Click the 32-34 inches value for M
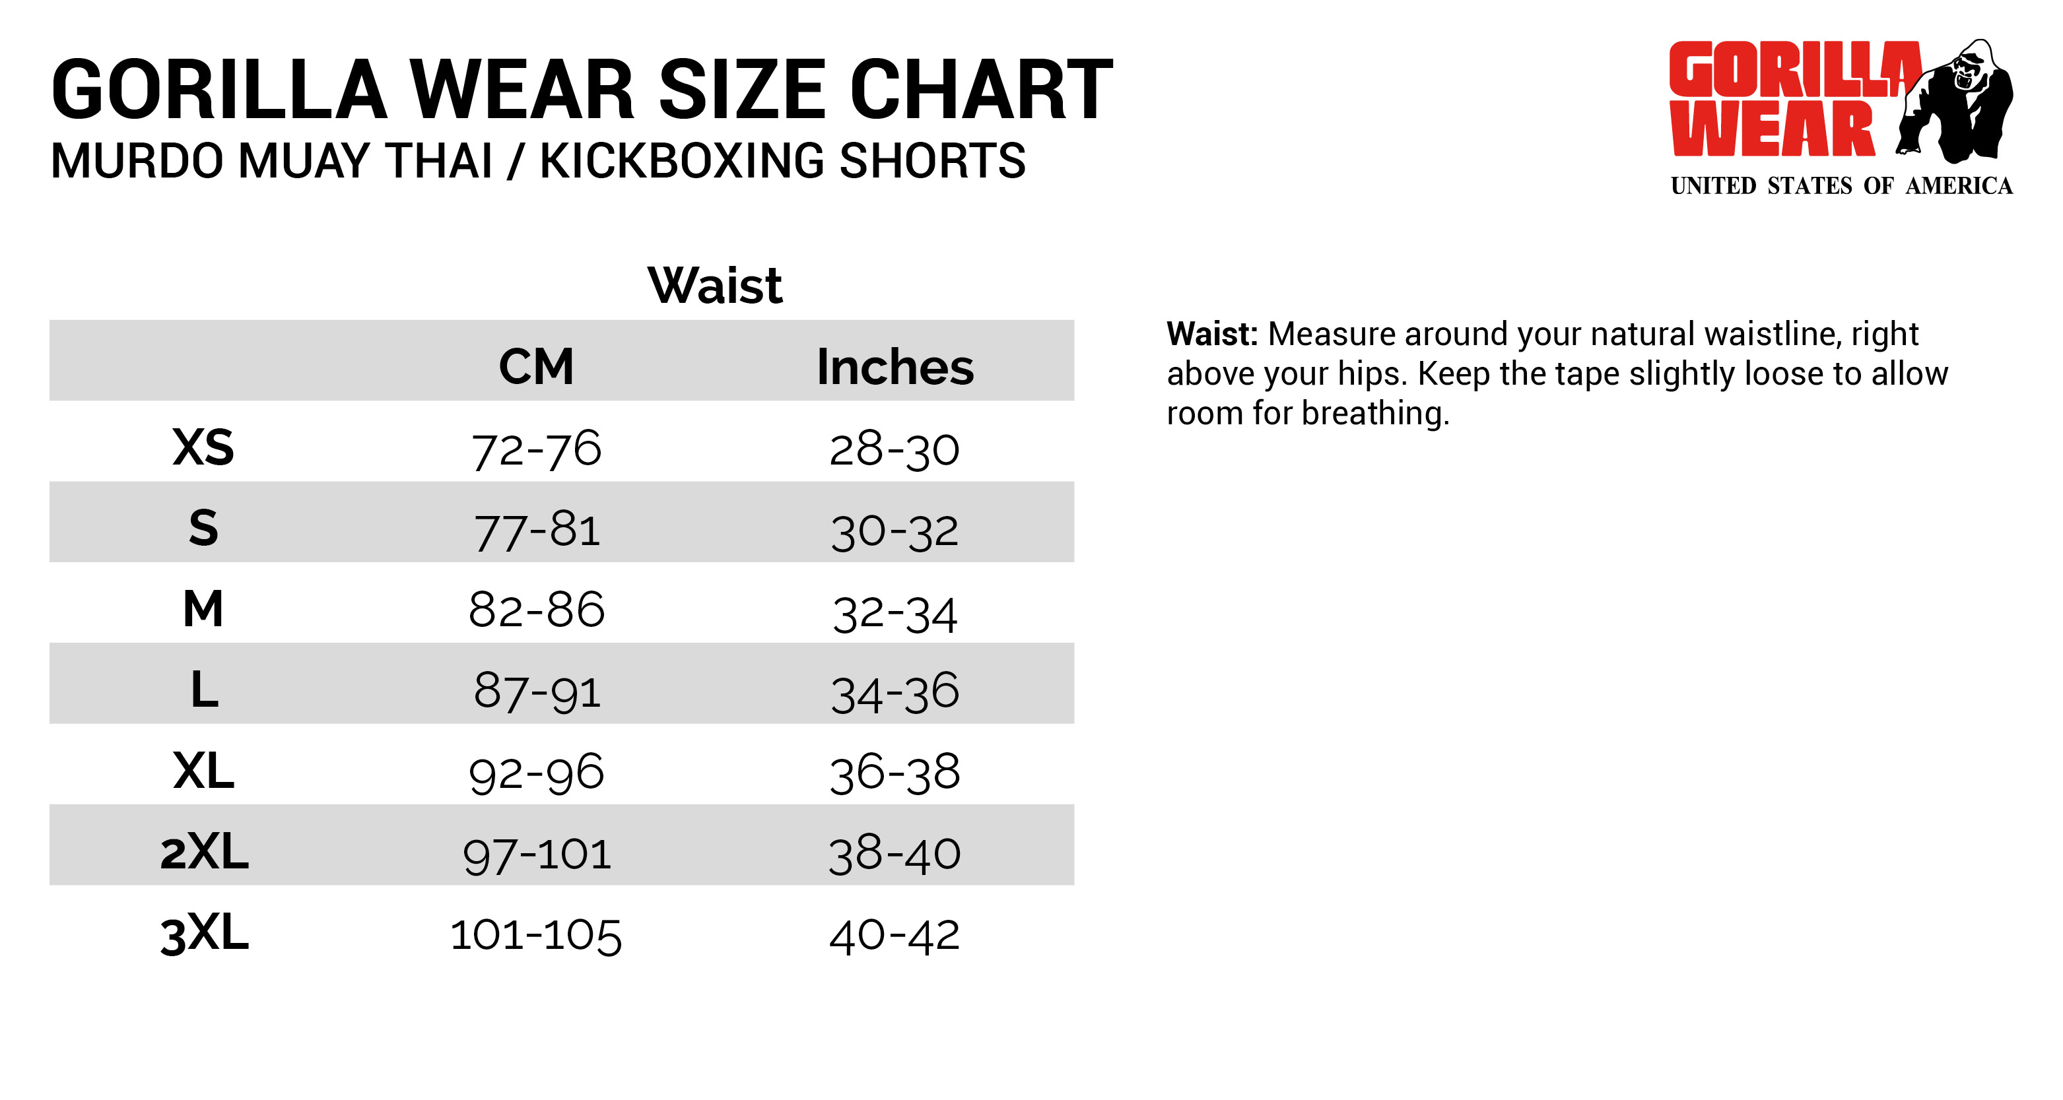Viewport: 2063px width, 1100px height. 895,612
